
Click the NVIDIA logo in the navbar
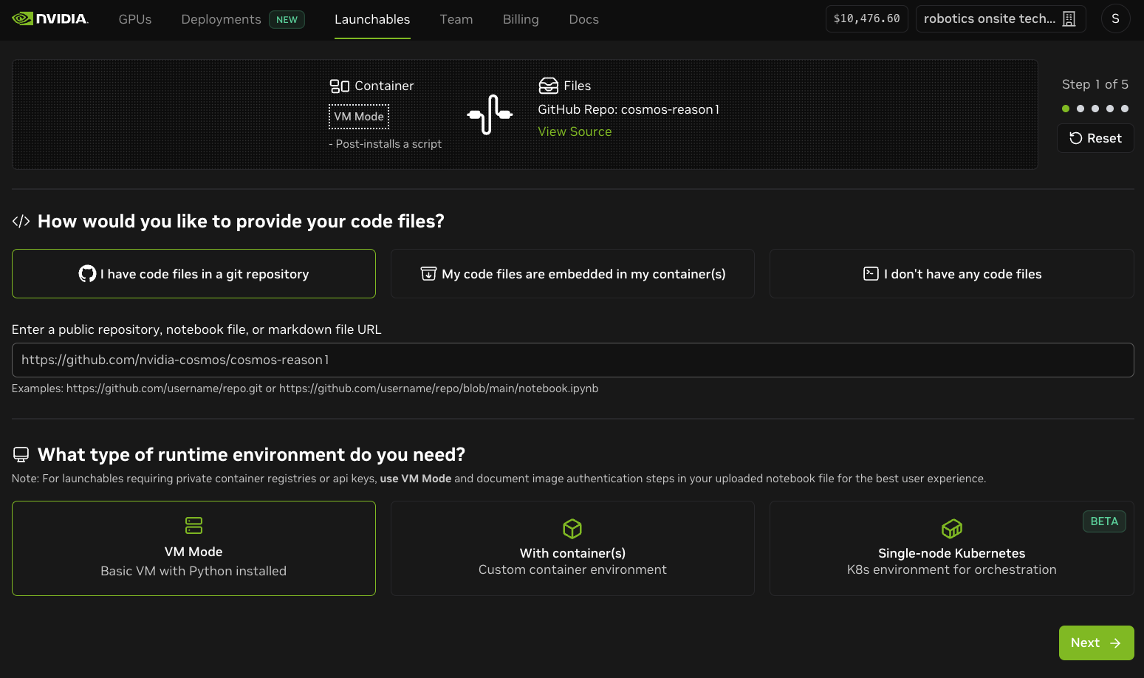pyautogui.click(x=49, y=18)
